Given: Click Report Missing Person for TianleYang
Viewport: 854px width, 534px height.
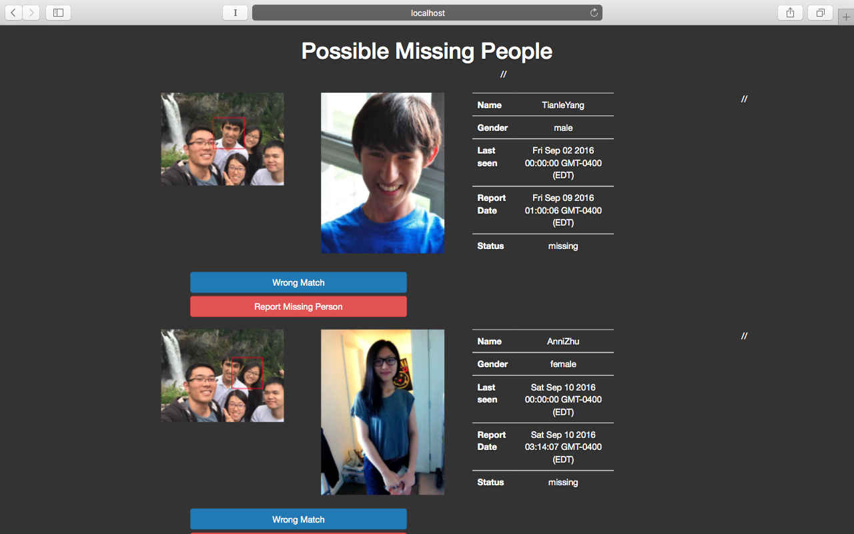Looking at the screenshot, I should 298,306.
